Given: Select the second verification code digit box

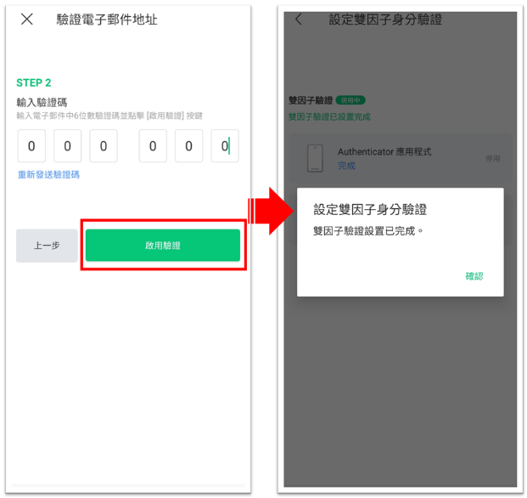Looking at the screenshot, I should [68, 145].
